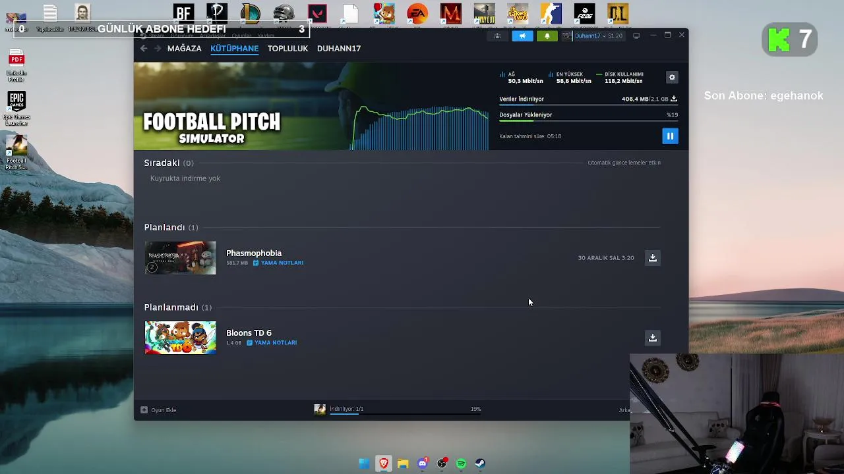Open Bloons TD 6 YAMA NOTLARI link

point(272,342)
